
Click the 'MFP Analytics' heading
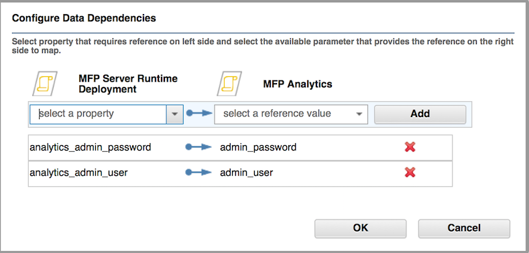point(298,84)
